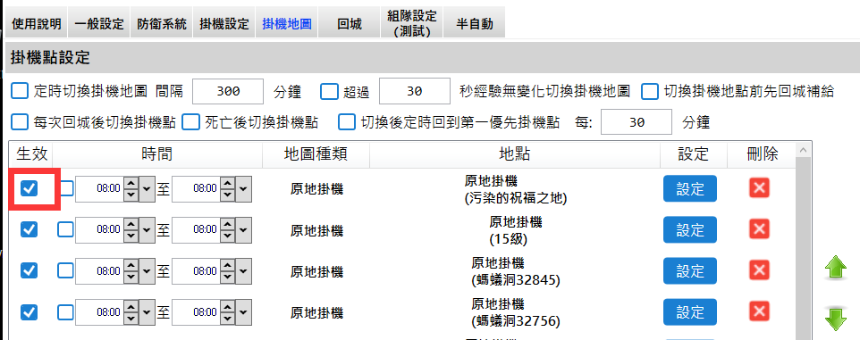Open start-time dropdown in the 污染的祝福之地 row
Image resolution: width=860 pixels, height=340 pixels.
pyautogui.click(x=147, y=189)
